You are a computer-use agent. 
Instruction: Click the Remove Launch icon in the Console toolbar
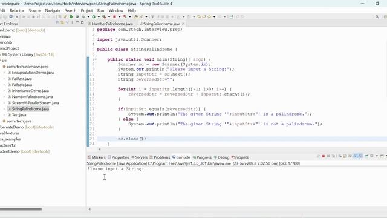coord(328,156)
